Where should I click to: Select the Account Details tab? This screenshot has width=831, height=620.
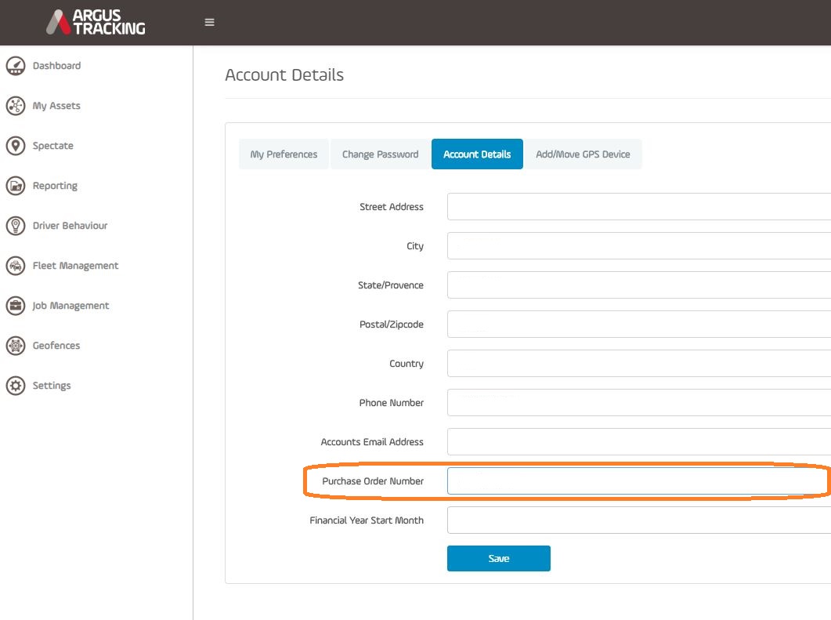click(x=477, y=154)
